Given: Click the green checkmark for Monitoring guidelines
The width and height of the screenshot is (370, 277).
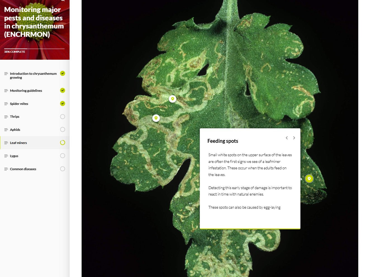Looking at the screenshot, I should [63, 90].
